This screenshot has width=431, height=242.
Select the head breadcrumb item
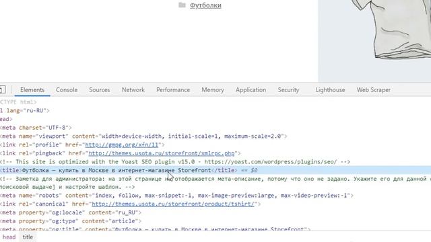pyautogui.click(x=9, y=237)
